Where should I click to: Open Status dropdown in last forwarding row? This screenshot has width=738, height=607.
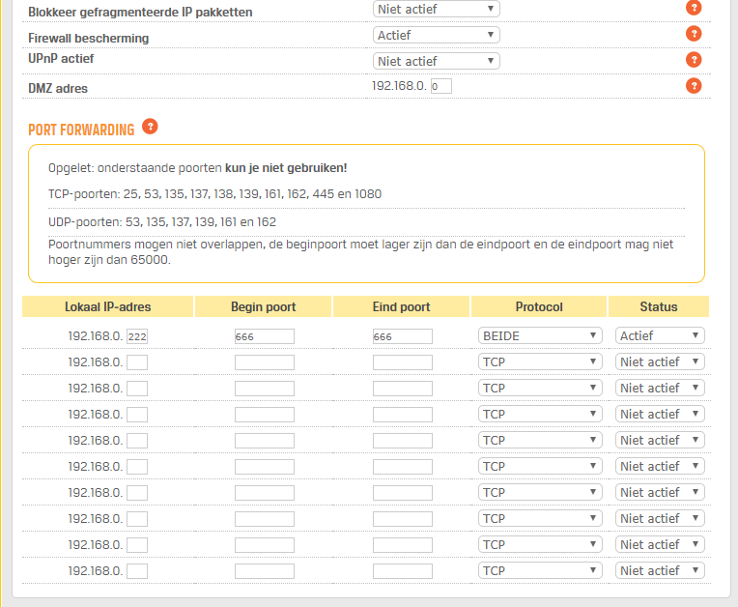(660, 570)
